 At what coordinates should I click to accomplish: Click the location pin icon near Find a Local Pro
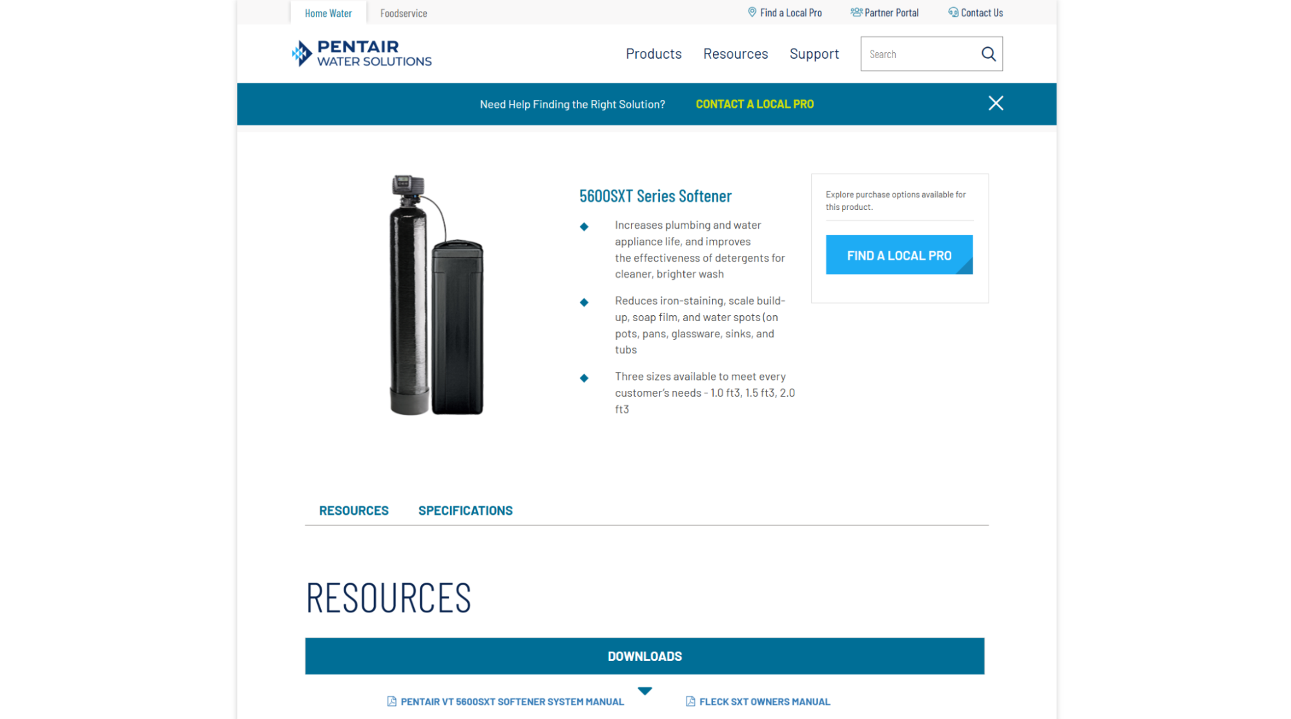(752, 12)
